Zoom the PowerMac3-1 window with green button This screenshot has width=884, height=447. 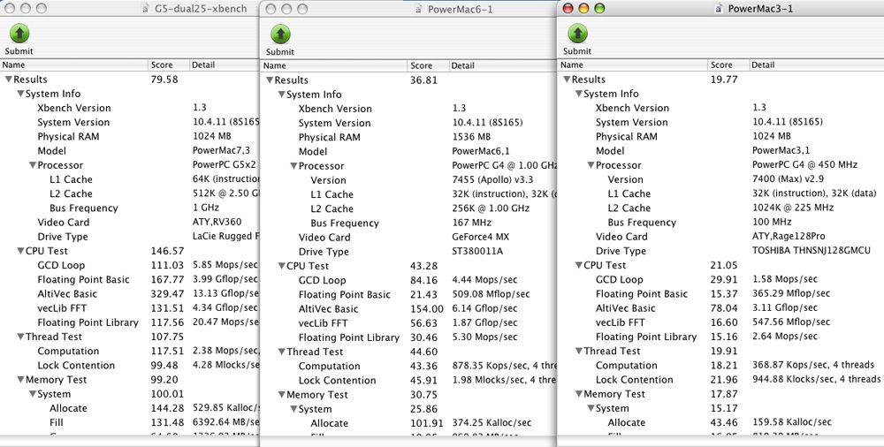[599, 8]
